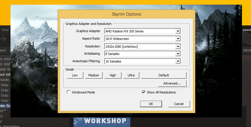
Task: Open the Graphics Adapter dropdown arrow
Action: click(x=178, y=31)
